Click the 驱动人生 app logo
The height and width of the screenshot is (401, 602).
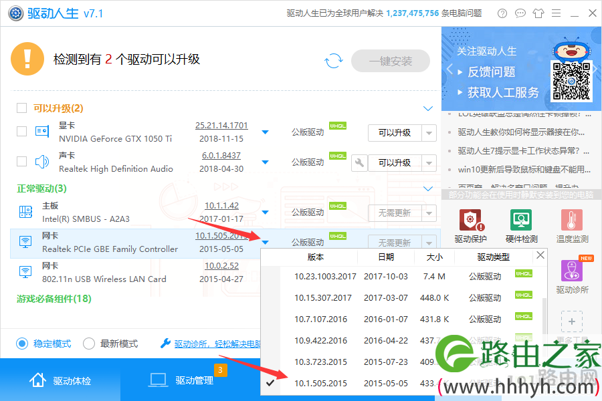pos(16,13)
